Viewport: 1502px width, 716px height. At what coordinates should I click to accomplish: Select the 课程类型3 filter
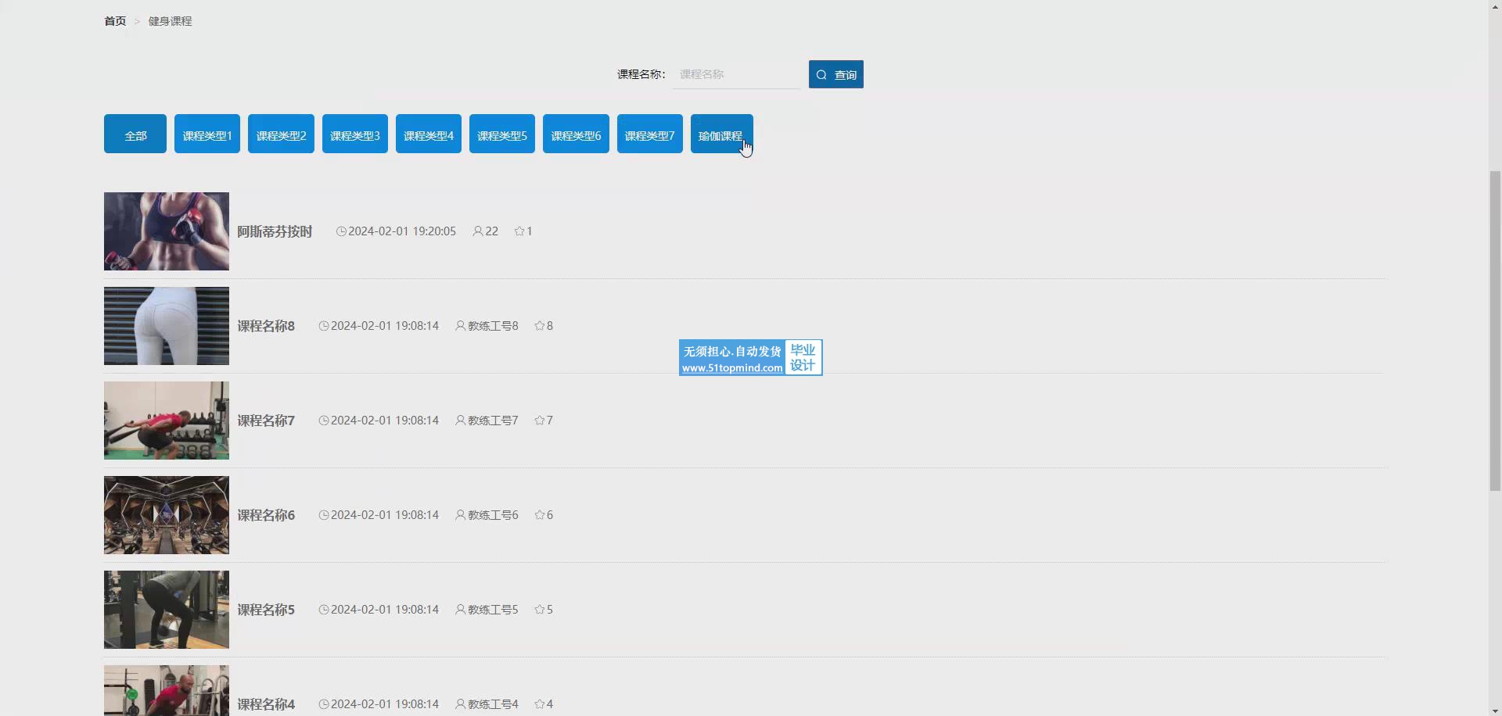click(355, 134)
